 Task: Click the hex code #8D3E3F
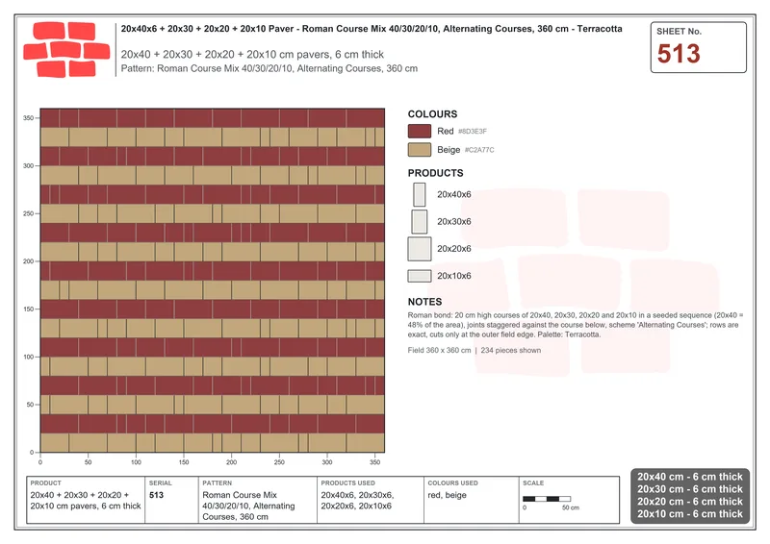click(473, 132)
